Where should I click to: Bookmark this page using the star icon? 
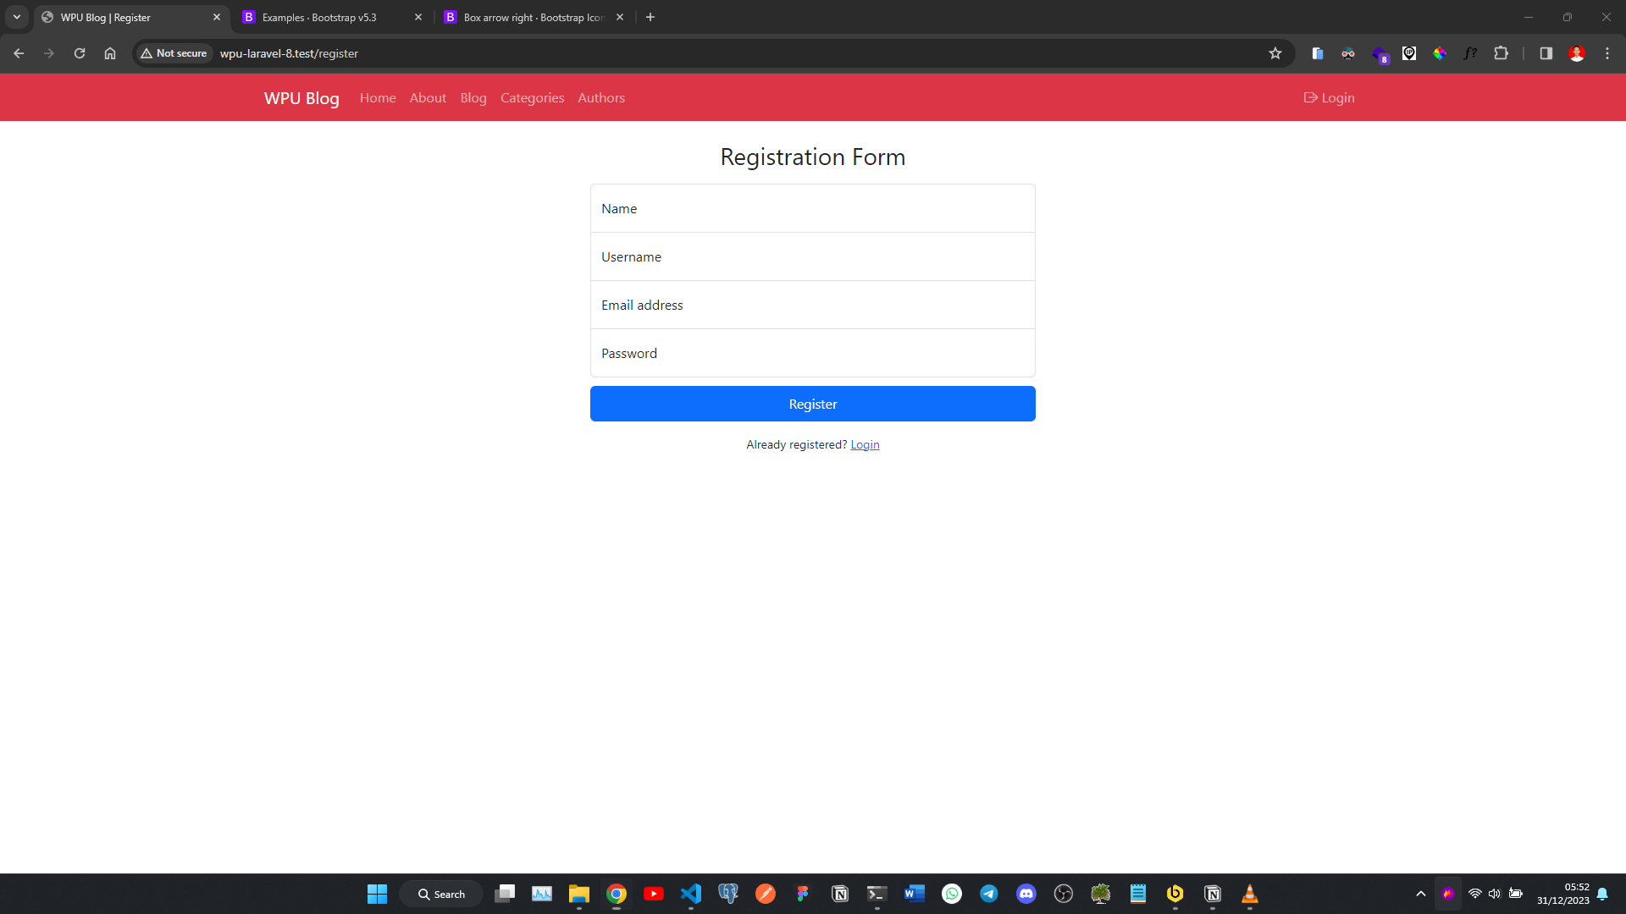pos(1275,52)
